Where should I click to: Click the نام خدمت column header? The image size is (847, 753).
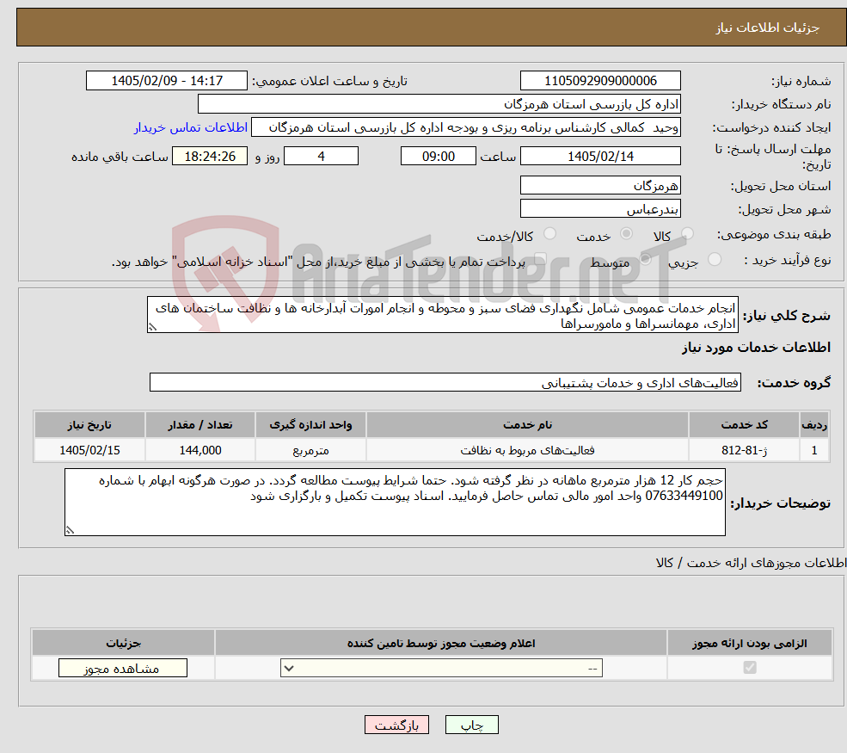(527, 425)
